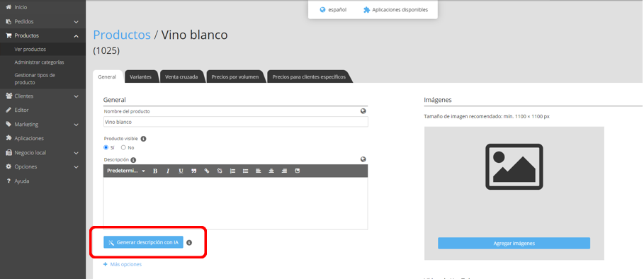Open info icon next to Descripción label
The width and height of the screenshot is (644, 279).
[133, 160]
